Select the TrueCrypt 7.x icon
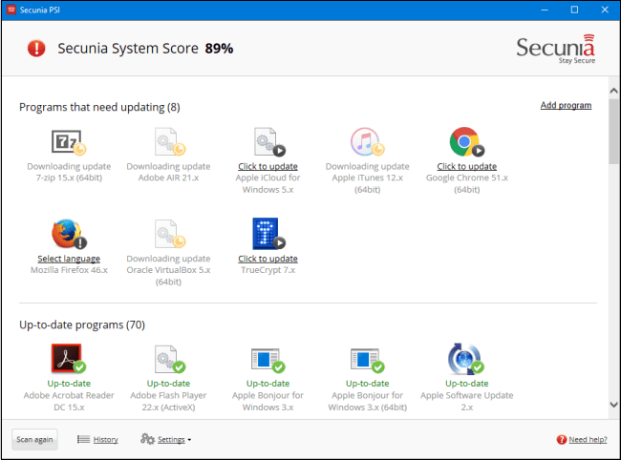 (x=268, y=234)
